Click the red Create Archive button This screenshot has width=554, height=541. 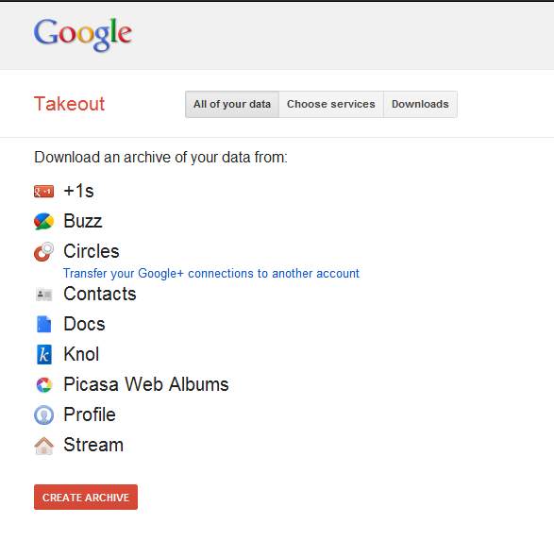click(x=86, y=498)
